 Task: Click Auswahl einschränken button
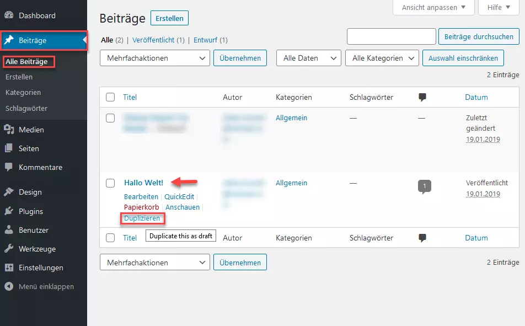point(463,58)
